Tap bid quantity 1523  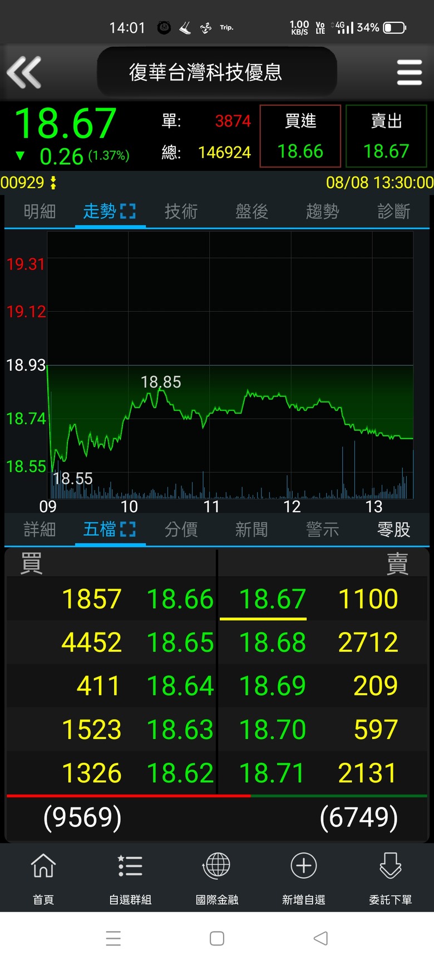coord(92,729)
